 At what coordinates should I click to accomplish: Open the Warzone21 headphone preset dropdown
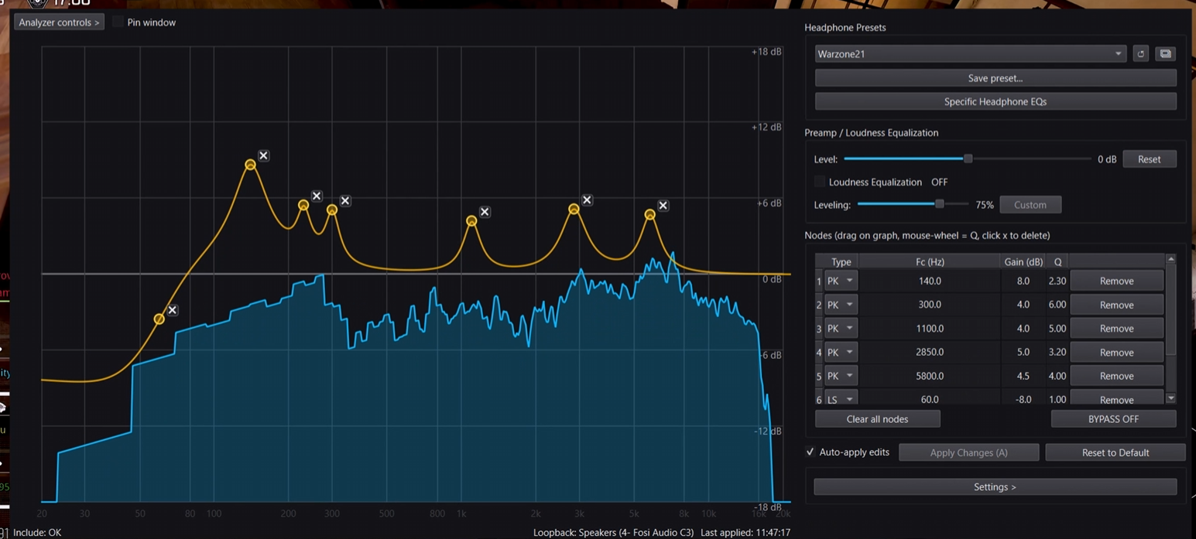pyautogui.click(x=970, y=54)
